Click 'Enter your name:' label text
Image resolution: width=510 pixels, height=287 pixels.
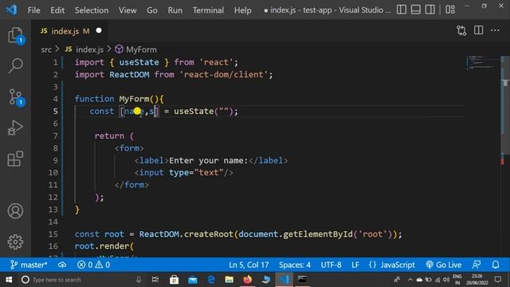[209, 160]
